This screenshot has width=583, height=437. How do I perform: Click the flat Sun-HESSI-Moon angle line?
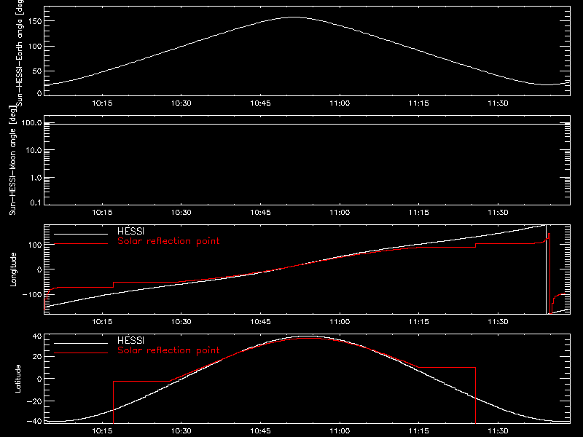(x=307, y=124)
